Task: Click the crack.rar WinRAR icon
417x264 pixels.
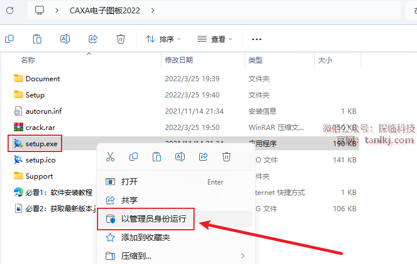Action: pyautogui.click(x=19, y=127)
